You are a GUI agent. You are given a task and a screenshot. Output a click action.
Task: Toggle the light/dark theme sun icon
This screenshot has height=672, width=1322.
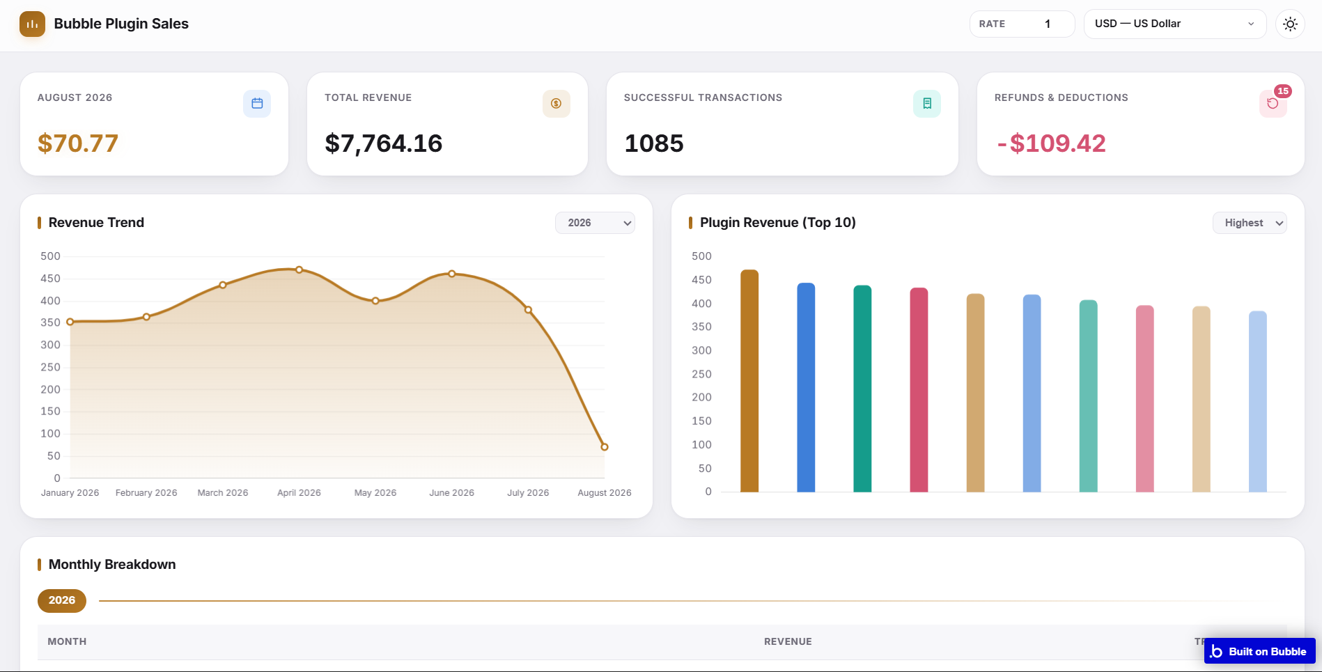(1290, 24)
